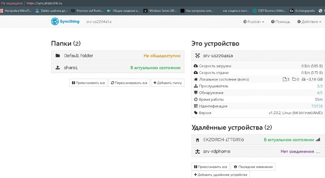
Task: Click signal strength bars for EKZORCH-1TTGRE0
Action: click(318, 139)
